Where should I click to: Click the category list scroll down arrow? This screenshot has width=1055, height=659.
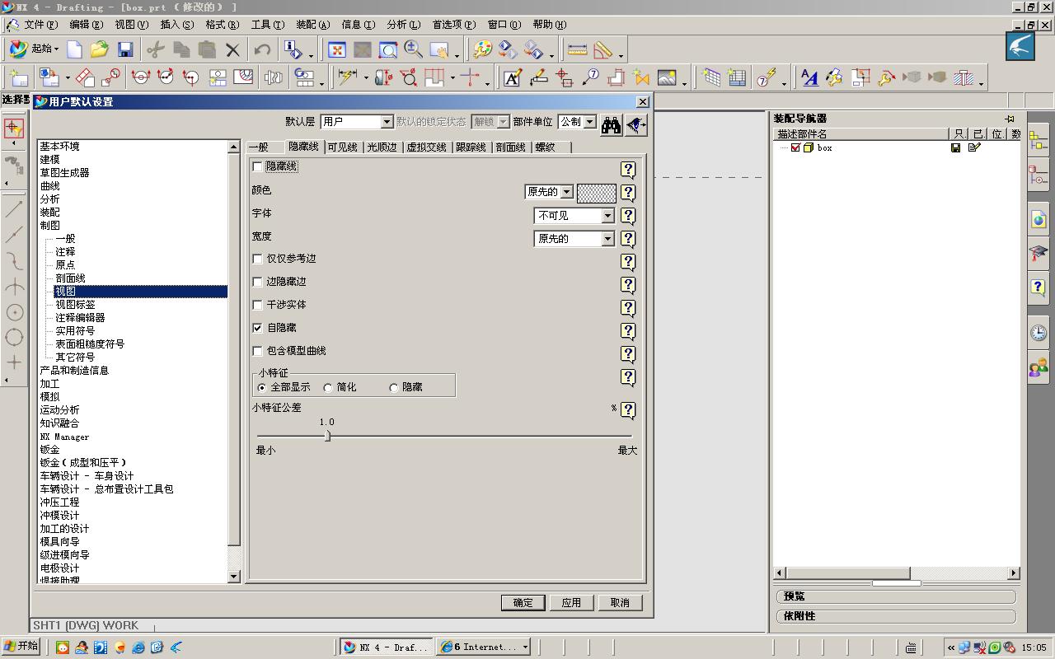tap(234, 577)
